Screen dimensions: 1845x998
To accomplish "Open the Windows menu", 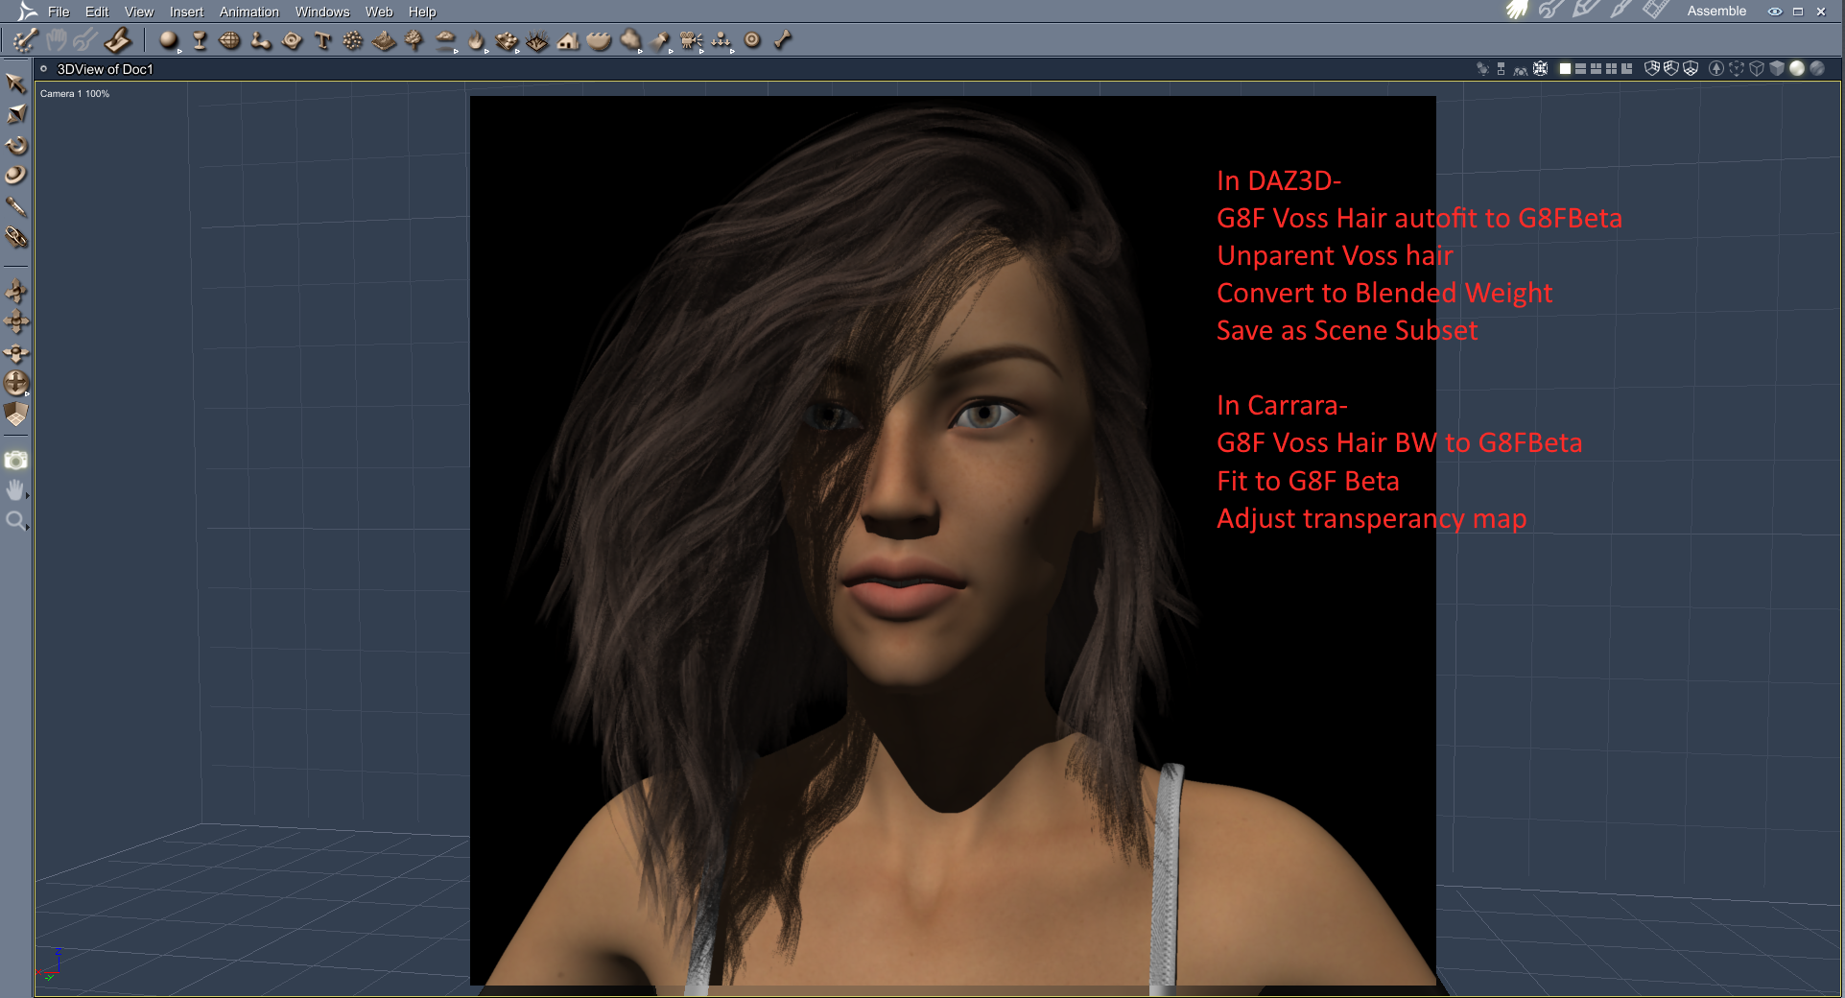I will pyautogui.click(x=322, y=12).
